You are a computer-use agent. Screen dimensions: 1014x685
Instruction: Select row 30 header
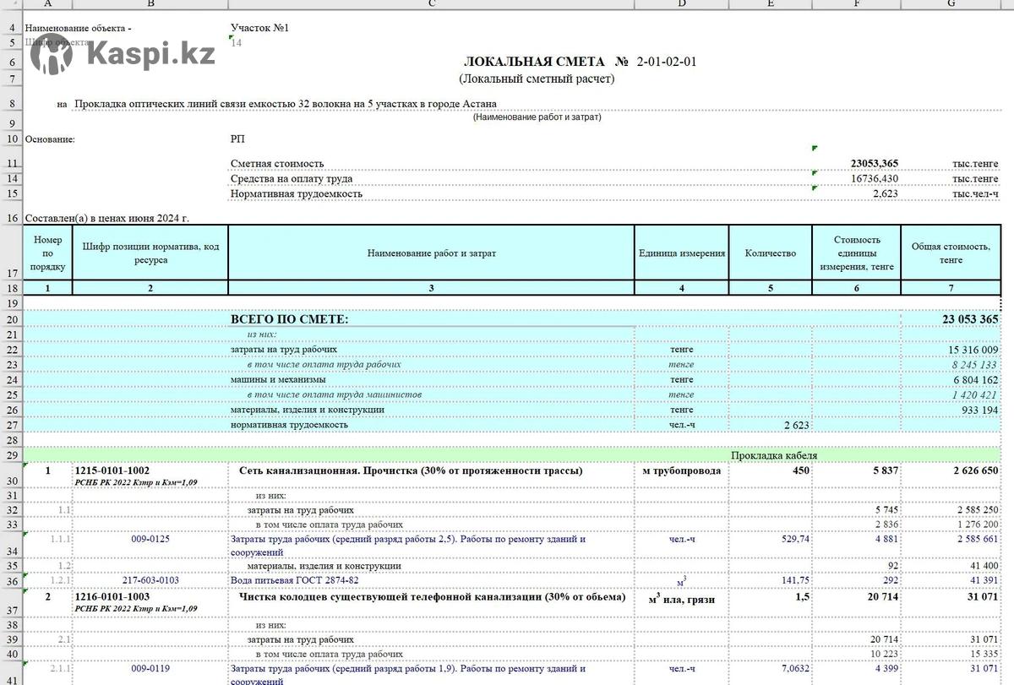tap(12, 481)
